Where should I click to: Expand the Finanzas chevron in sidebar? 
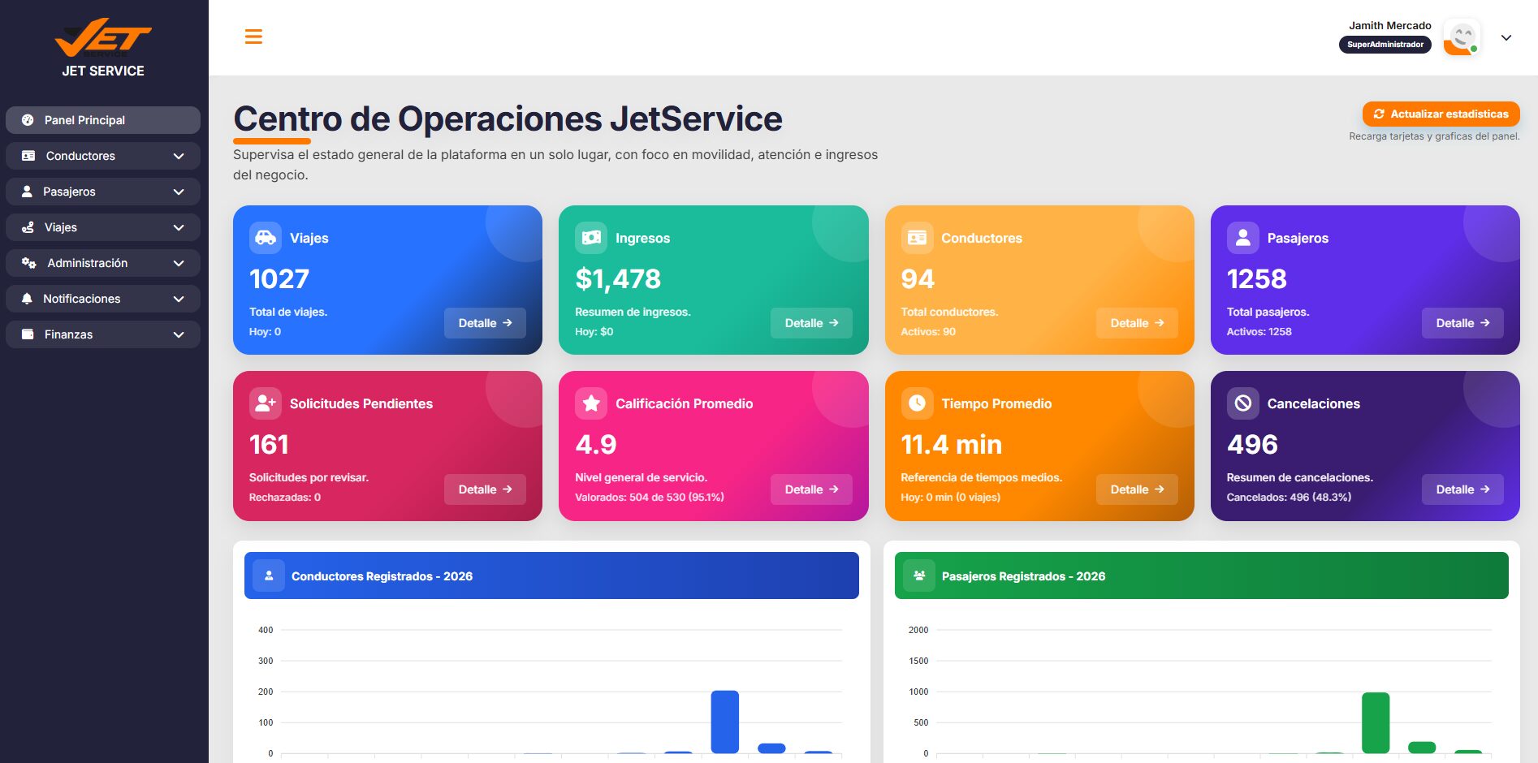[x=179, y=334]
